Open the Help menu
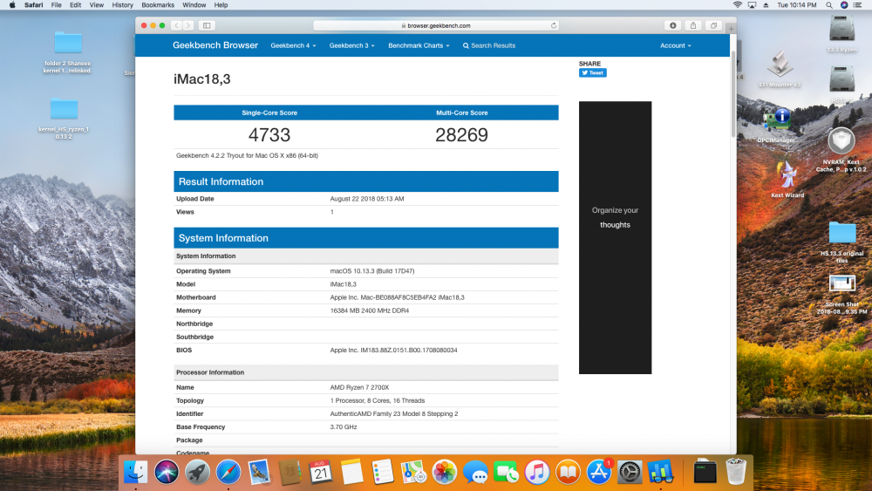This screenshot has height=491, width=872. (221, 5)
